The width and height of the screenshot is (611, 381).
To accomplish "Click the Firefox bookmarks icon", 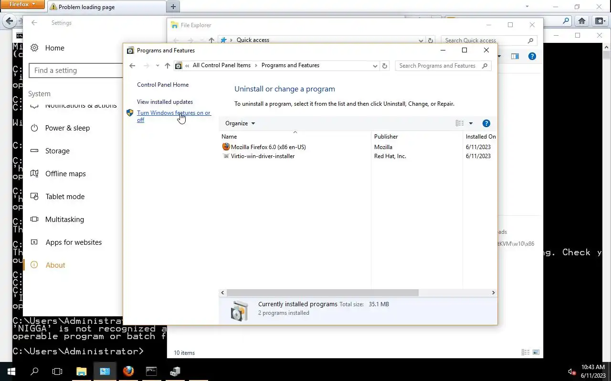I will (x=600, y=21).
